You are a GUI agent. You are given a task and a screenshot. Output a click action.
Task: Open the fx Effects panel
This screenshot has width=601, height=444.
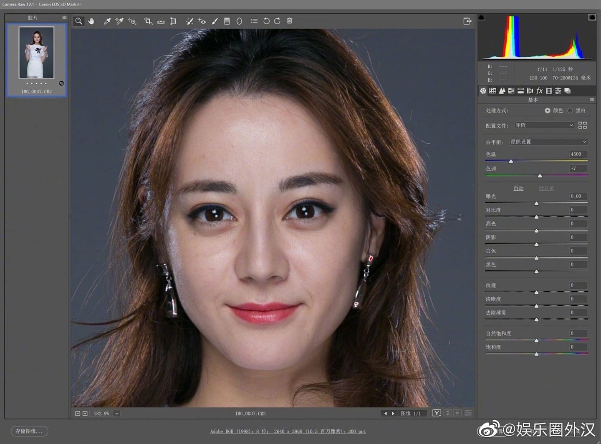(x=539, y=91)
